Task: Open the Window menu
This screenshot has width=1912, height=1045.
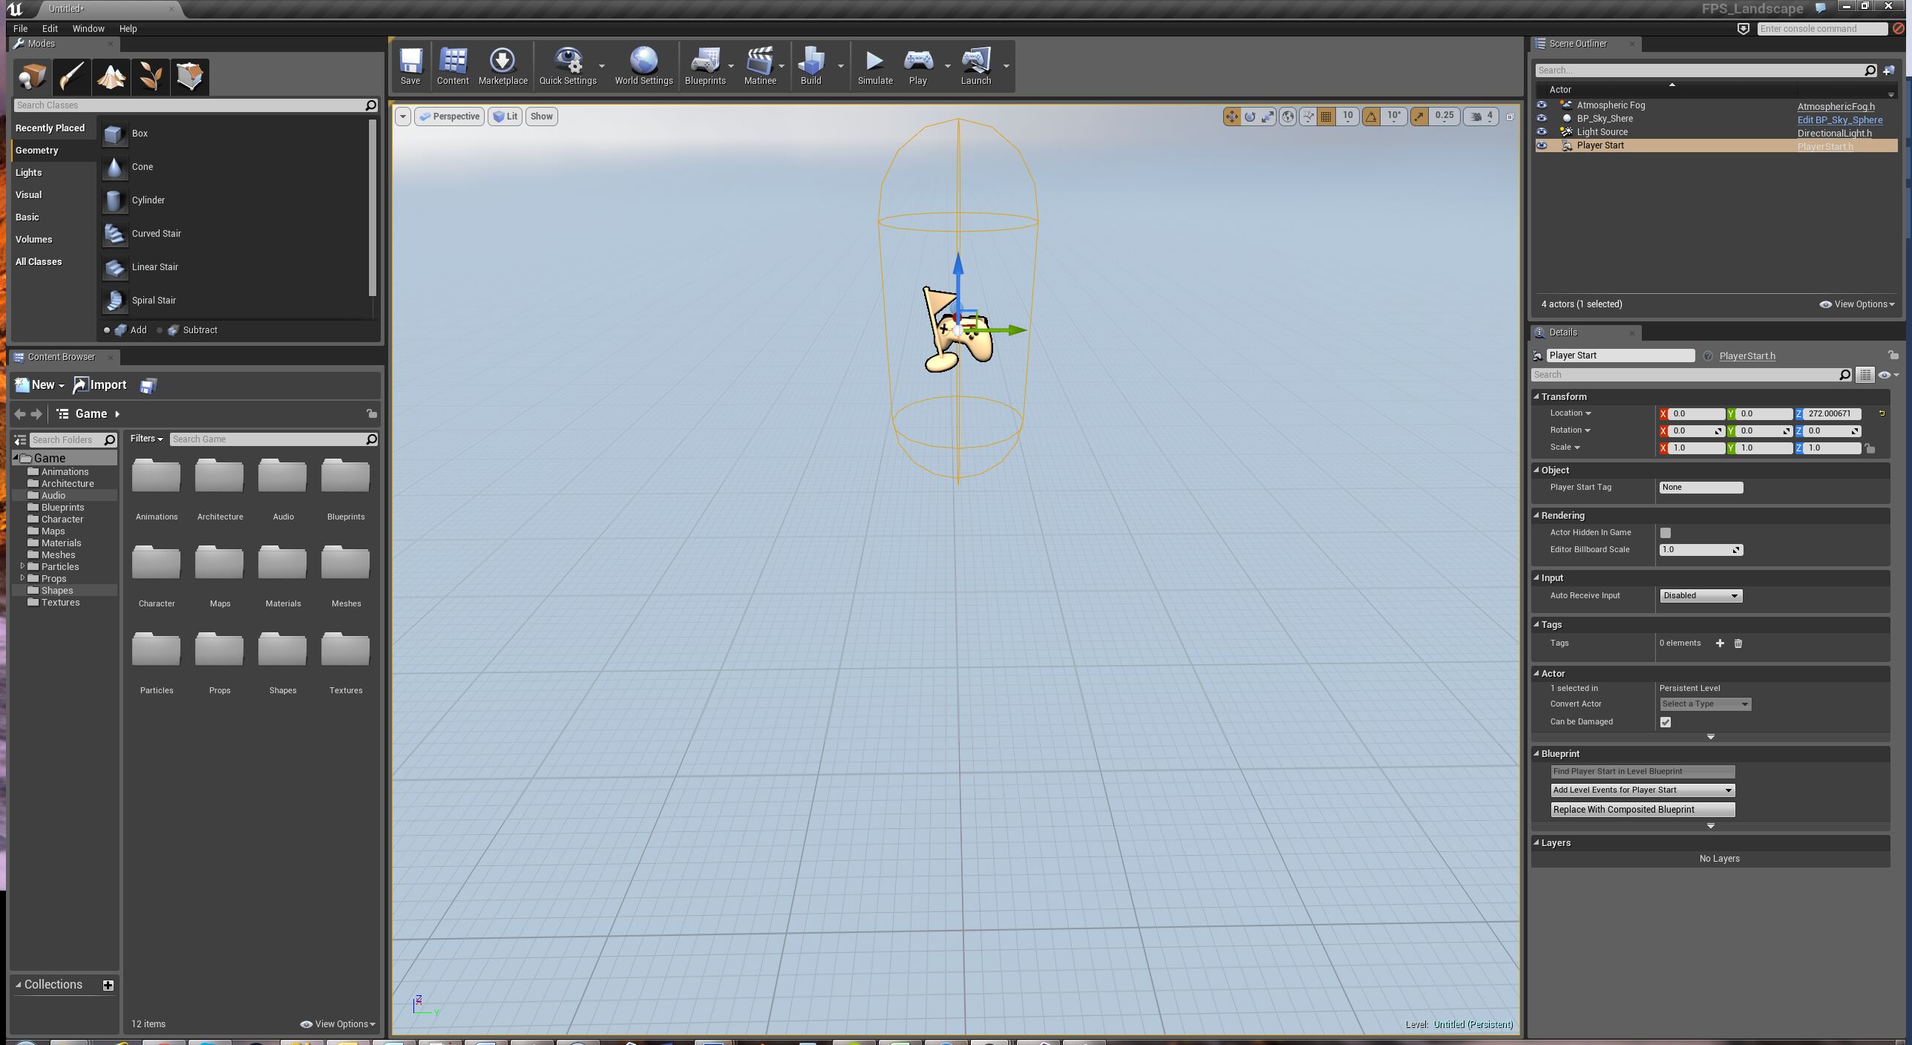Action: coord(88,28)
